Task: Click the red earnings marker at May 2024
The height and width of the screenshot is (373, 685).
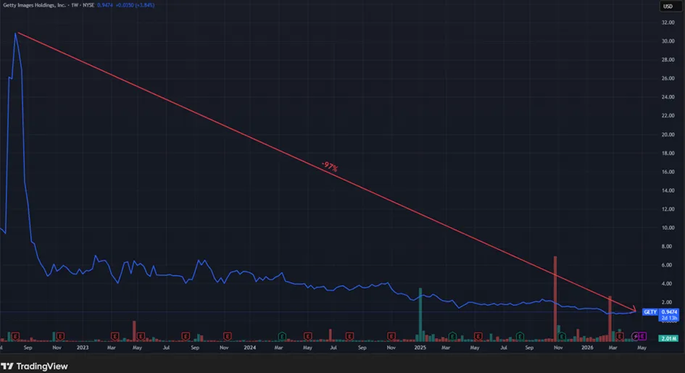Action: coord(308,336)
